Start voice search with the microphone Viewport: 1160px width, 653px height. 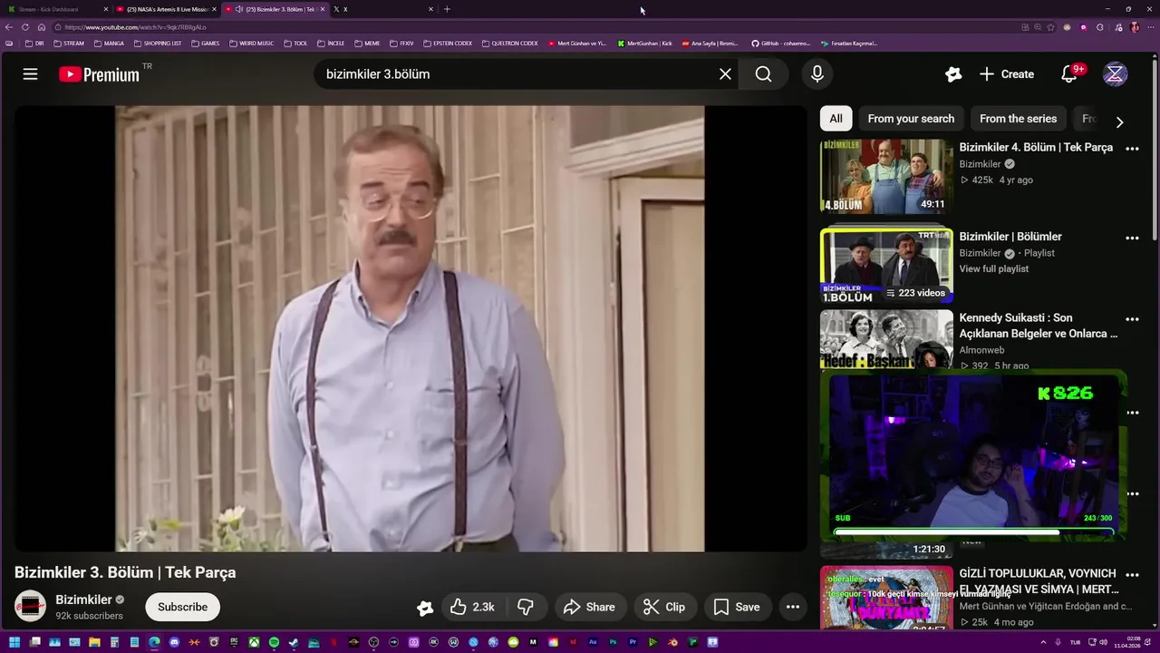(817, 74)
